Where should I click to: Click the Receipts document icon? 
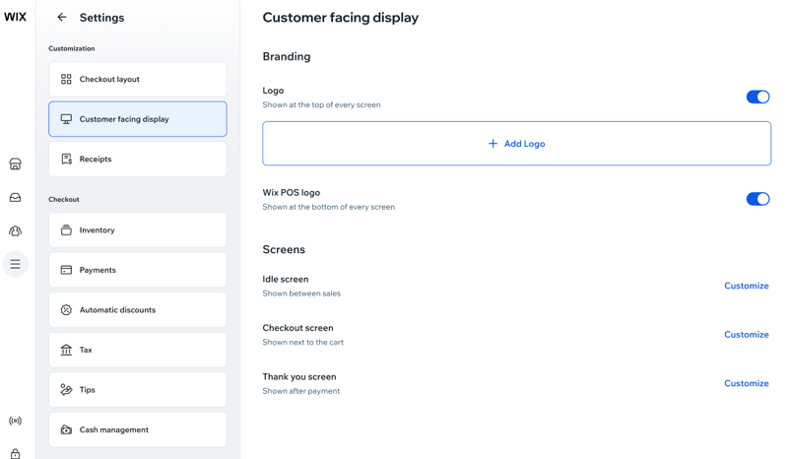pyautogui.click(x=66, y=159)
